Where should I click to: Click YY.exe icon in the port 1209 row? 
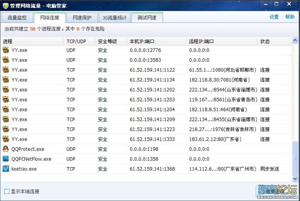pos(6,119)
